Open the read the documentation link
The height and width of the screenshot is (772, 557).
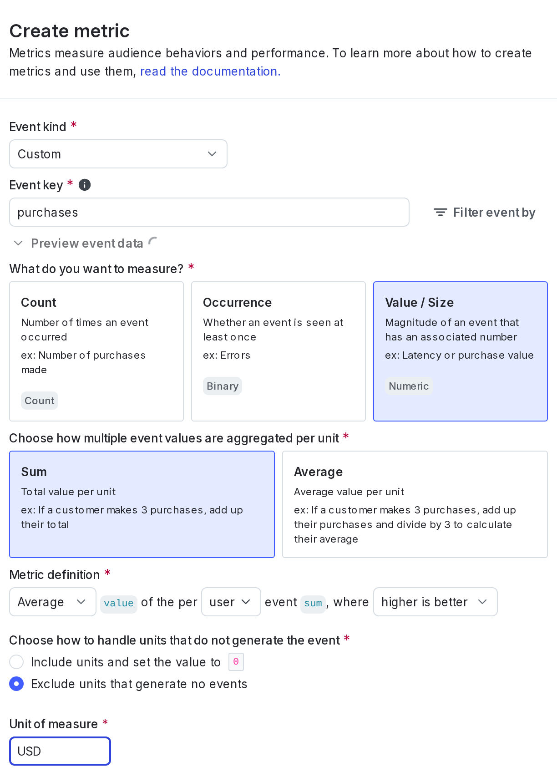(210, 71)
